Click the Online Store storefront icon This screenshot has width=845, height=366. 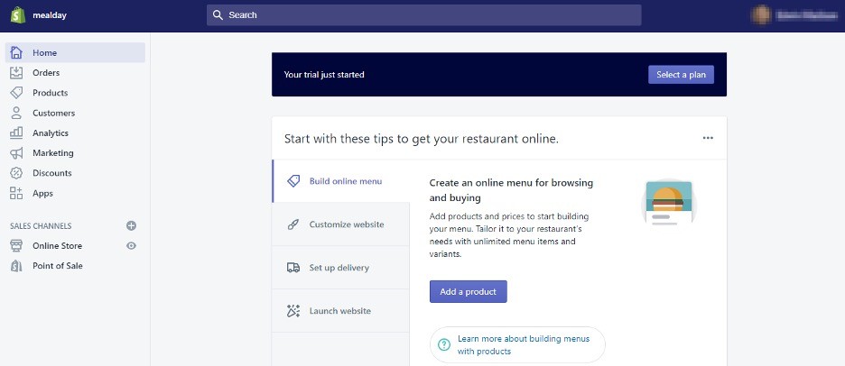(x=17, y=246)
